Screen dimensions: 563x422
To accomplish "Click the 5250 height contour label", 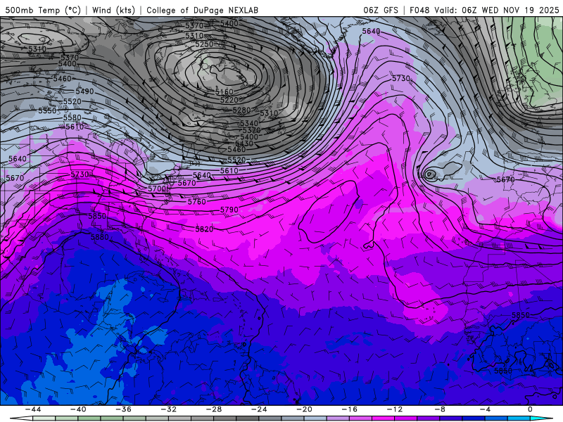I will click(204, 44).
